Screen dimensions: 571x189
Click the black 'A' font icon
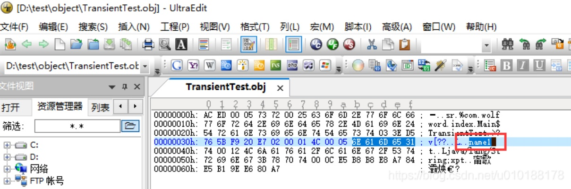(x=181, y=44)
